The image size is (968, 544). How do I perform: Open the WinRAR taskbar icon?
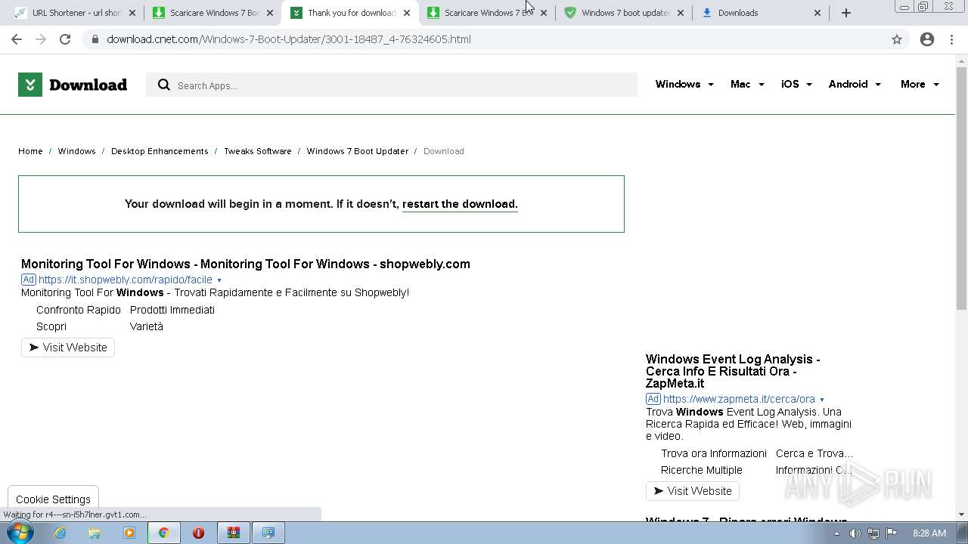[x=234, y=533]
